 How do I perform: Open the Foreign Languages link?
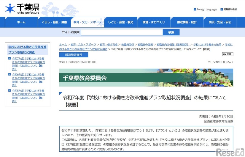(207, 10)
